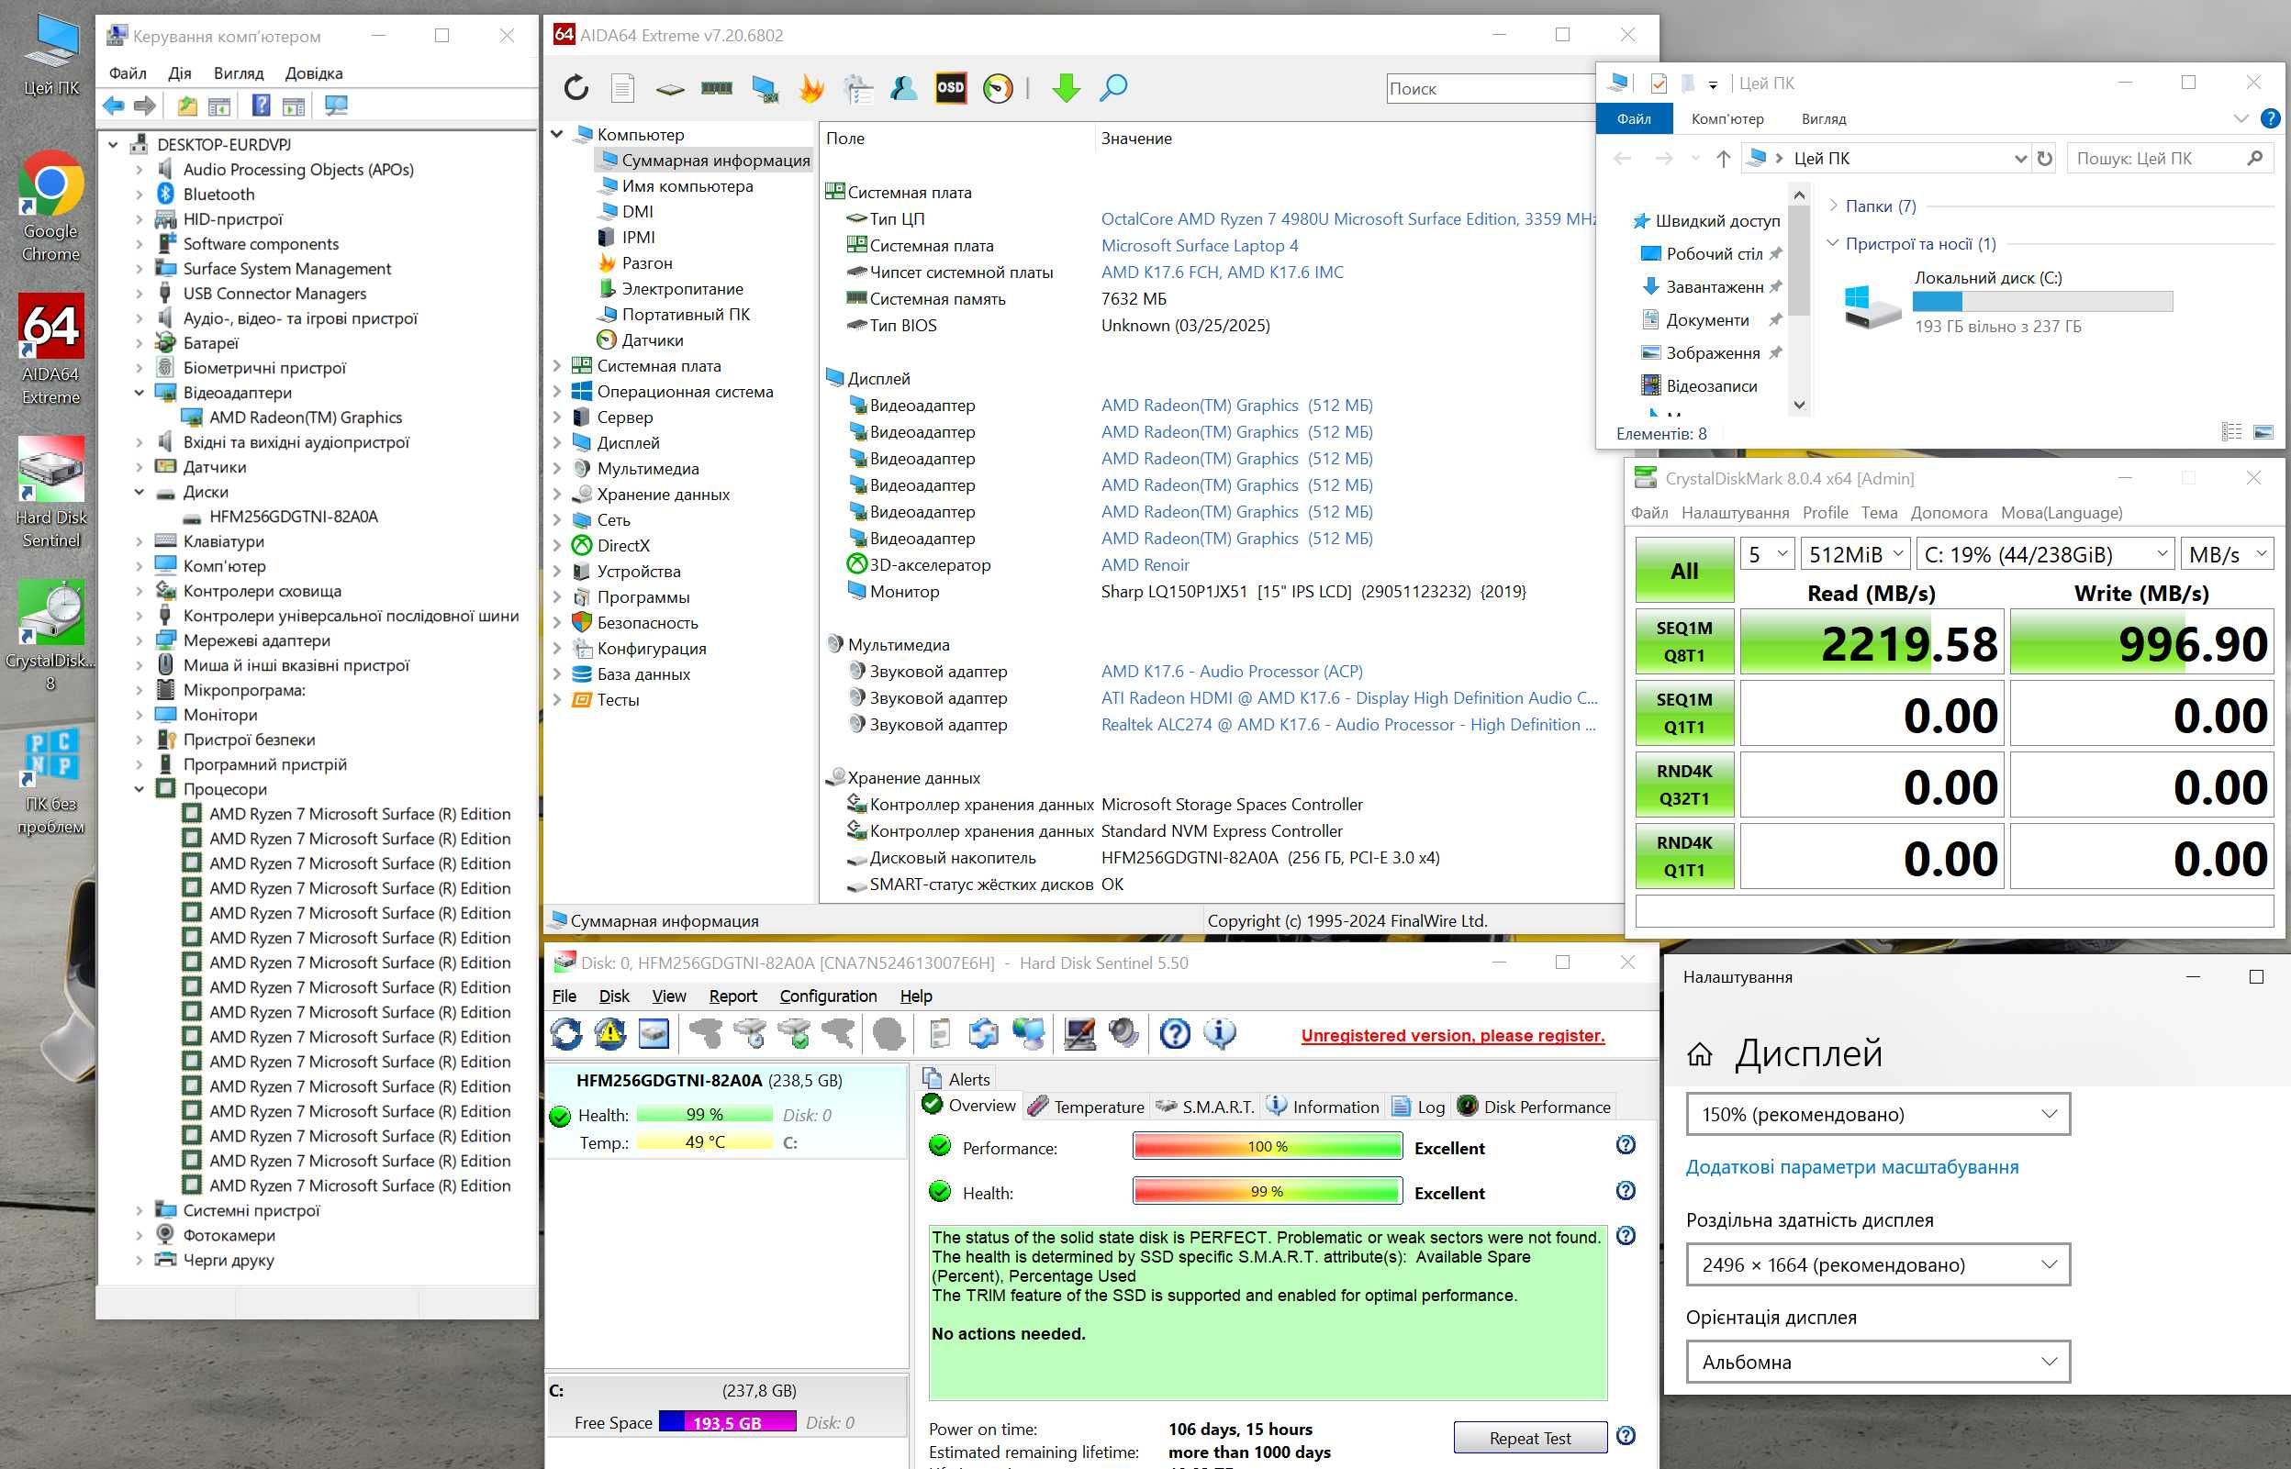Open Вигляд menu in Computer Management
The image size is (2291, 1469).
point(239,73)
